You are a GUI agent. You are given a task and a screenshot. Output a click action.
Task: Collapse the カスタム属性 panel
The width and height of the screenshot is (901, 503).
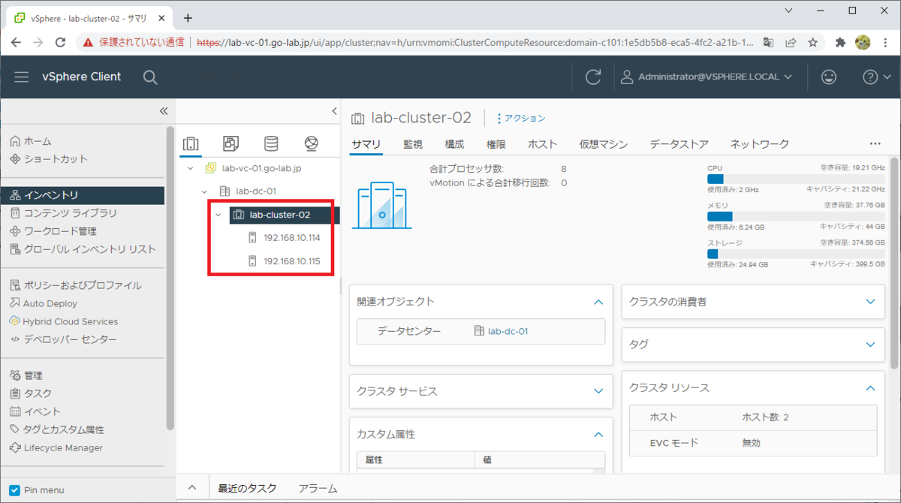tap(598, 434)
